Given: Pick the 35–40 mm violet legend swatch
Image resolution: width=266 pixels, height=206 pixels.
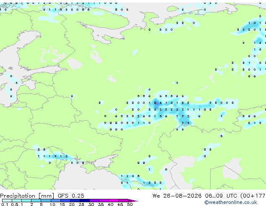Looking at the screenshot, I should coord(104,201).
